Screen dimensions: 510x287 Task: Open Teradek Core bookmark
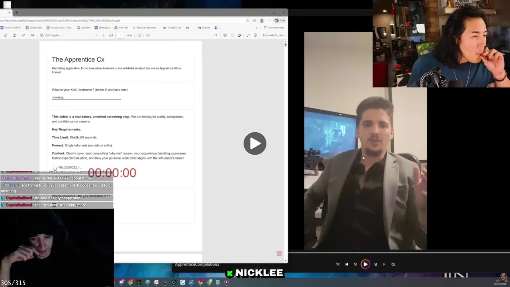[x=172, y=28]
